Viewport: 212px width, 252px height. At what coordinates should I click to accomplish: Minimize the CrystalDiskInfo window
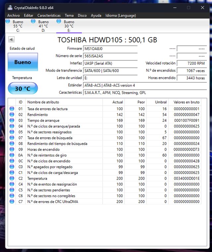(x=175, y=8)
